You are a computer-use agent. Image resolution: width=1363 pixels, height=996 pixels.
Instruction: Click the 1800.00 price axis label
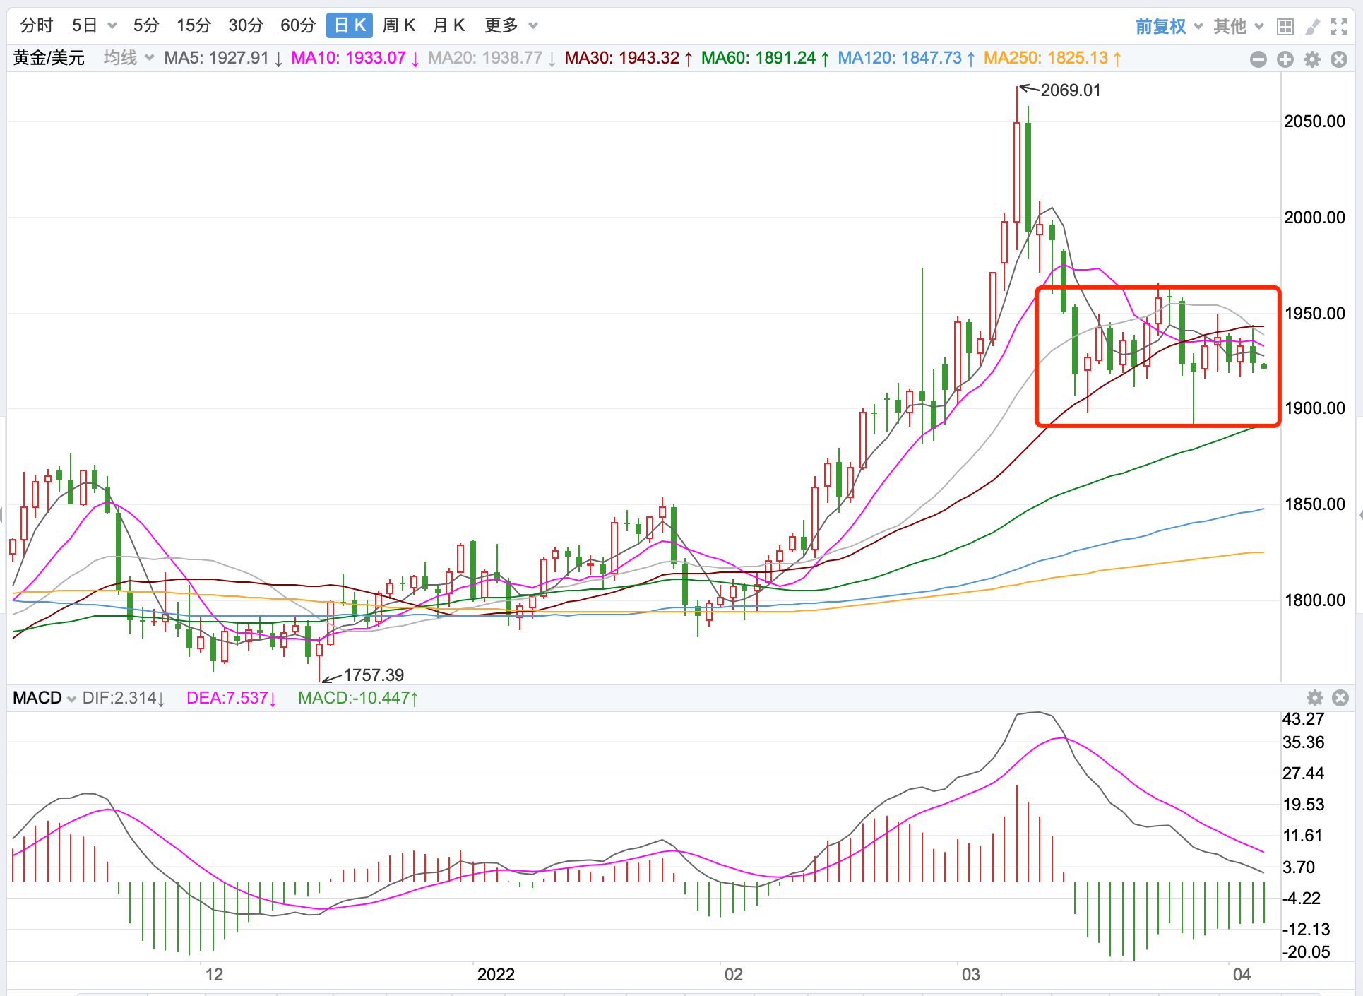click(x=1315, y=600)
